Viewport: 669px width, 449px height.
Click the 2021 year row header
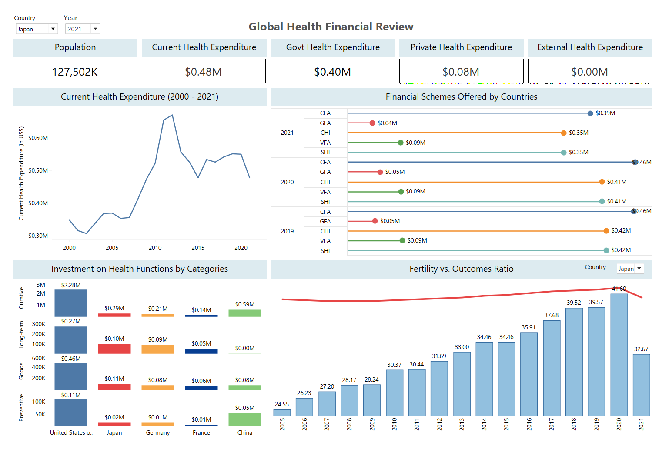point(287,133)
